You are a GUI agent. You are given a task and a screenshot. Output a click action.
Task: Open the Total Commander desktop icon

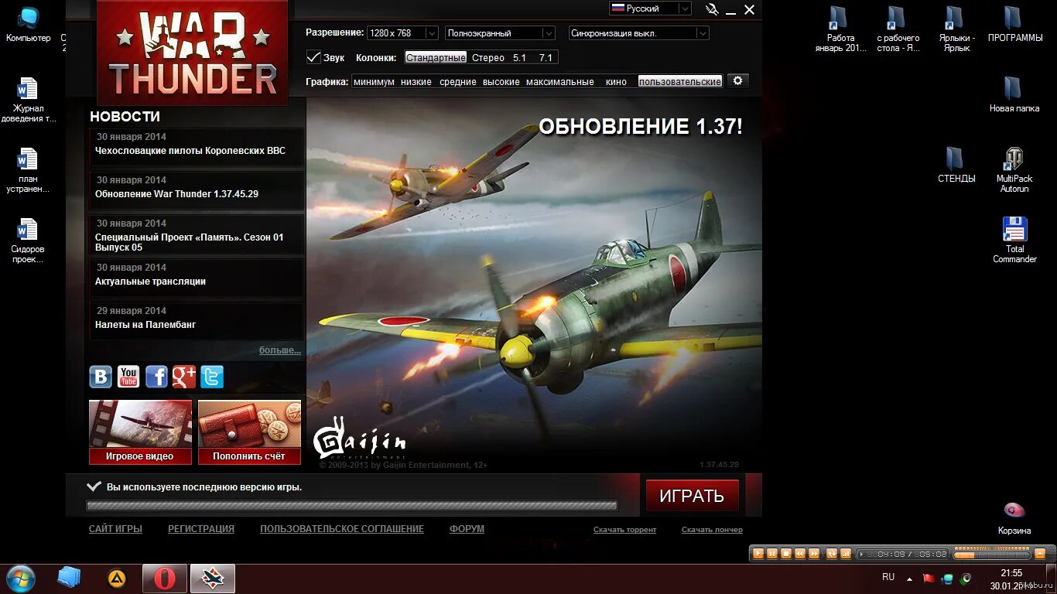pos(1014,241)
